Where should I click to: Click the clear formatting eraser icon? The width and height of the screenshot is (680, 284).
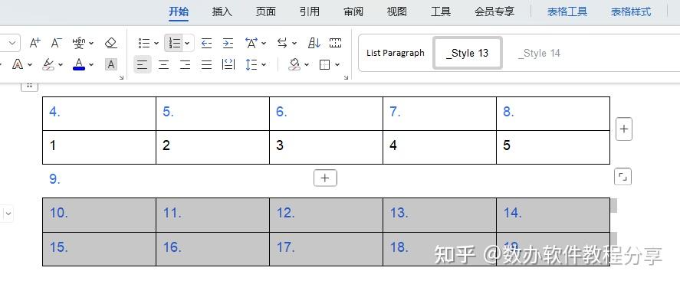click(x=111, y=43)
